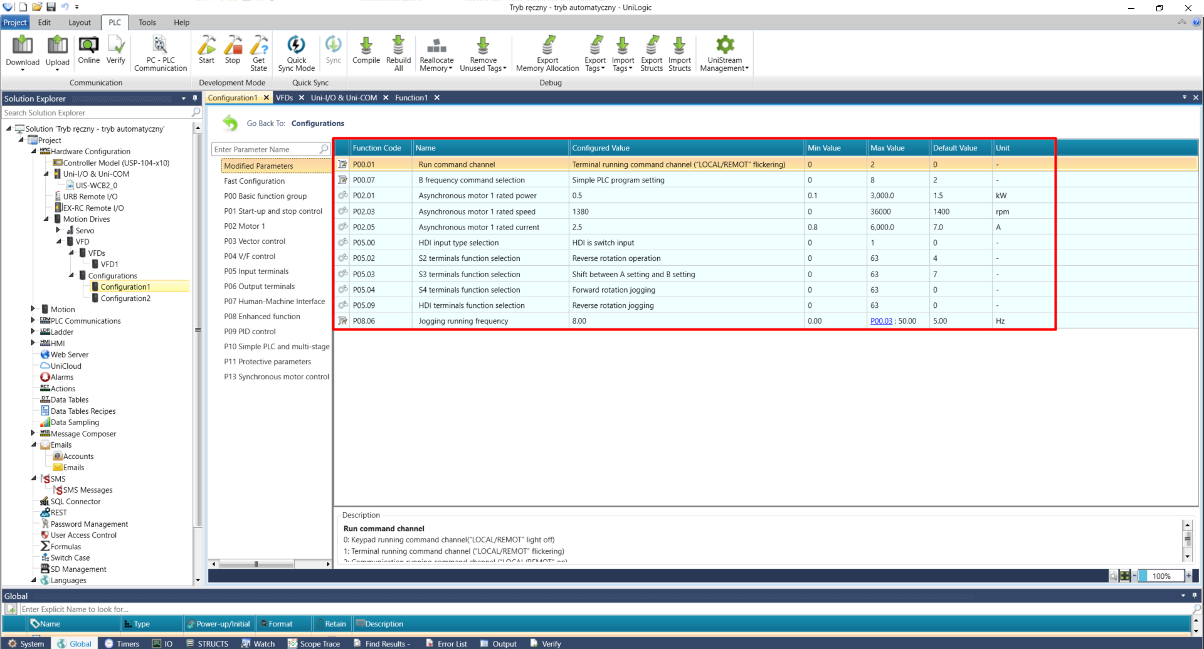The image size is (1204, 649).
Task: Select P00 Basic function group
Action: tap(265, 196)
